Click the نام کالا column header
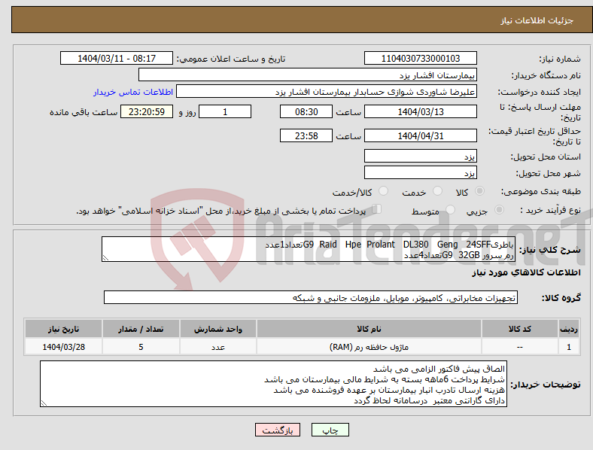593x450 pixels. coord(369,329)
